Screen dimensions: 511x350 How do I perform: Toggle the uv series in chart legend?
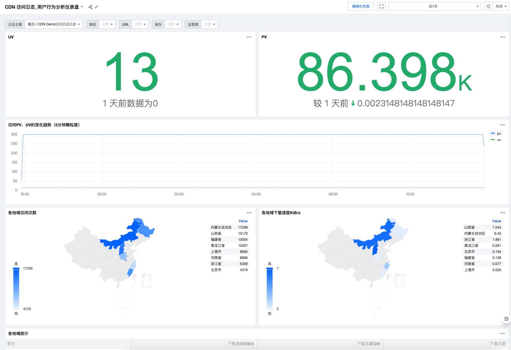tap(496, 140)
